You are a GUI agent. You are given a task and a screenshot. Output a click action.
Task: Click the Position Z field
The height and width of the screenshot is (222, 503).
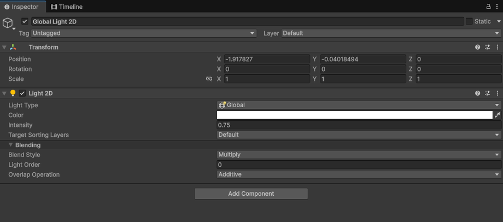[x=458, y=59]
